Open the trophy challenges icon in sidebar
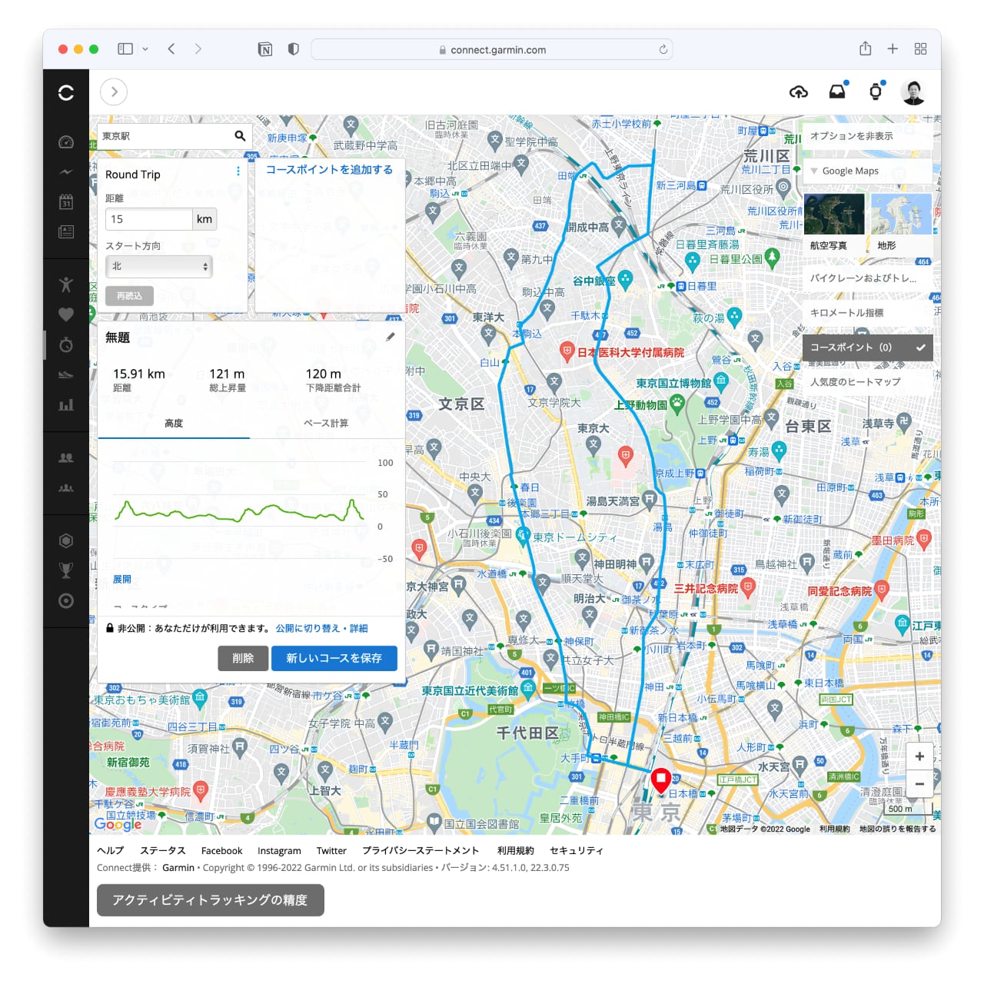Image resolution: width=984 pixels, height=984 pixels. tap(66, 570)
